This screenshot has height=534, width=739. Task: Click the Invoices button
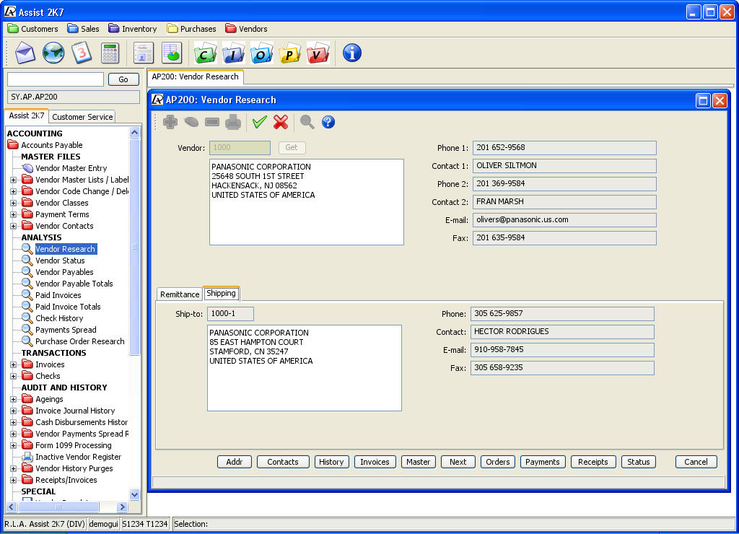tap(375, 462)
